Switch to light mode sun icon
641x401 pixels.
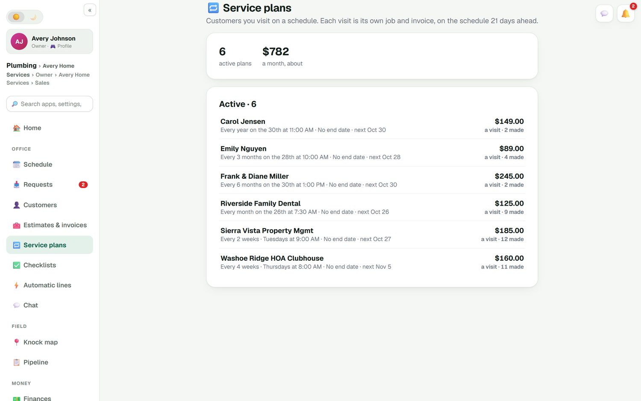pos(16,17)
